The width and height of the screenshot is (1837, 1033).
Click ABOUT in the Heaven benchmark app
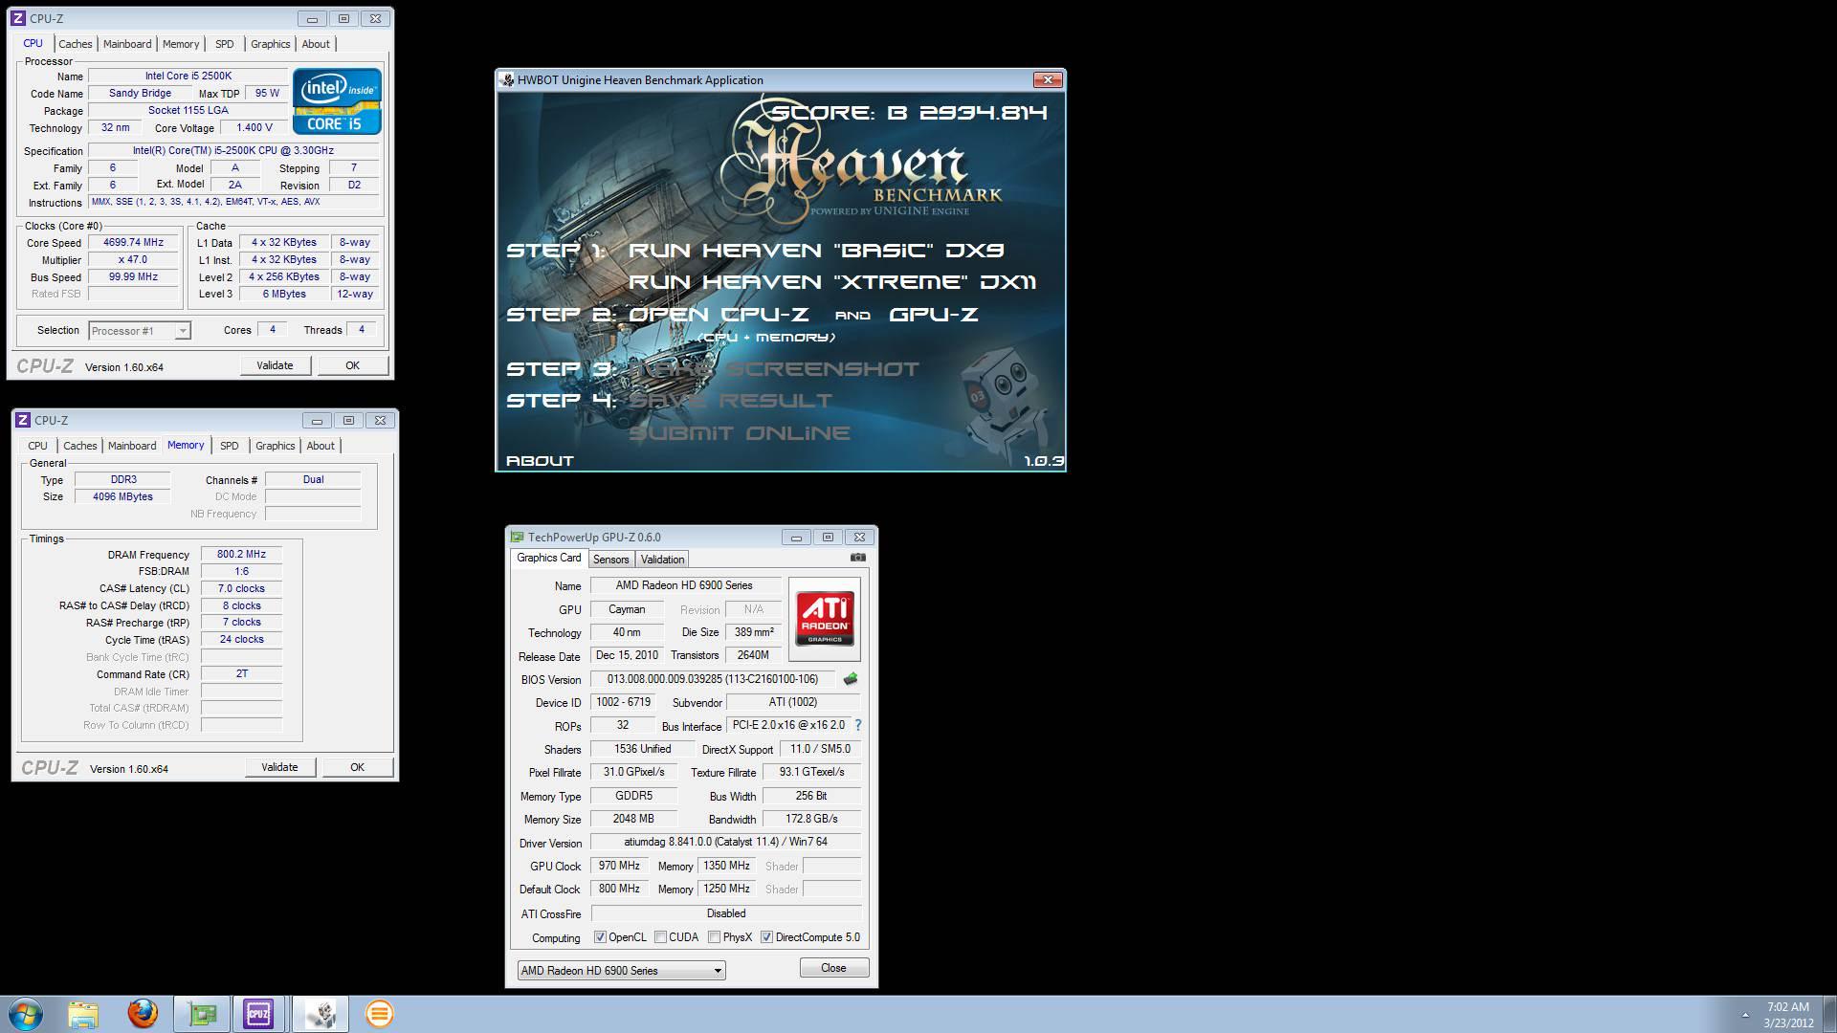pos(540,460)
